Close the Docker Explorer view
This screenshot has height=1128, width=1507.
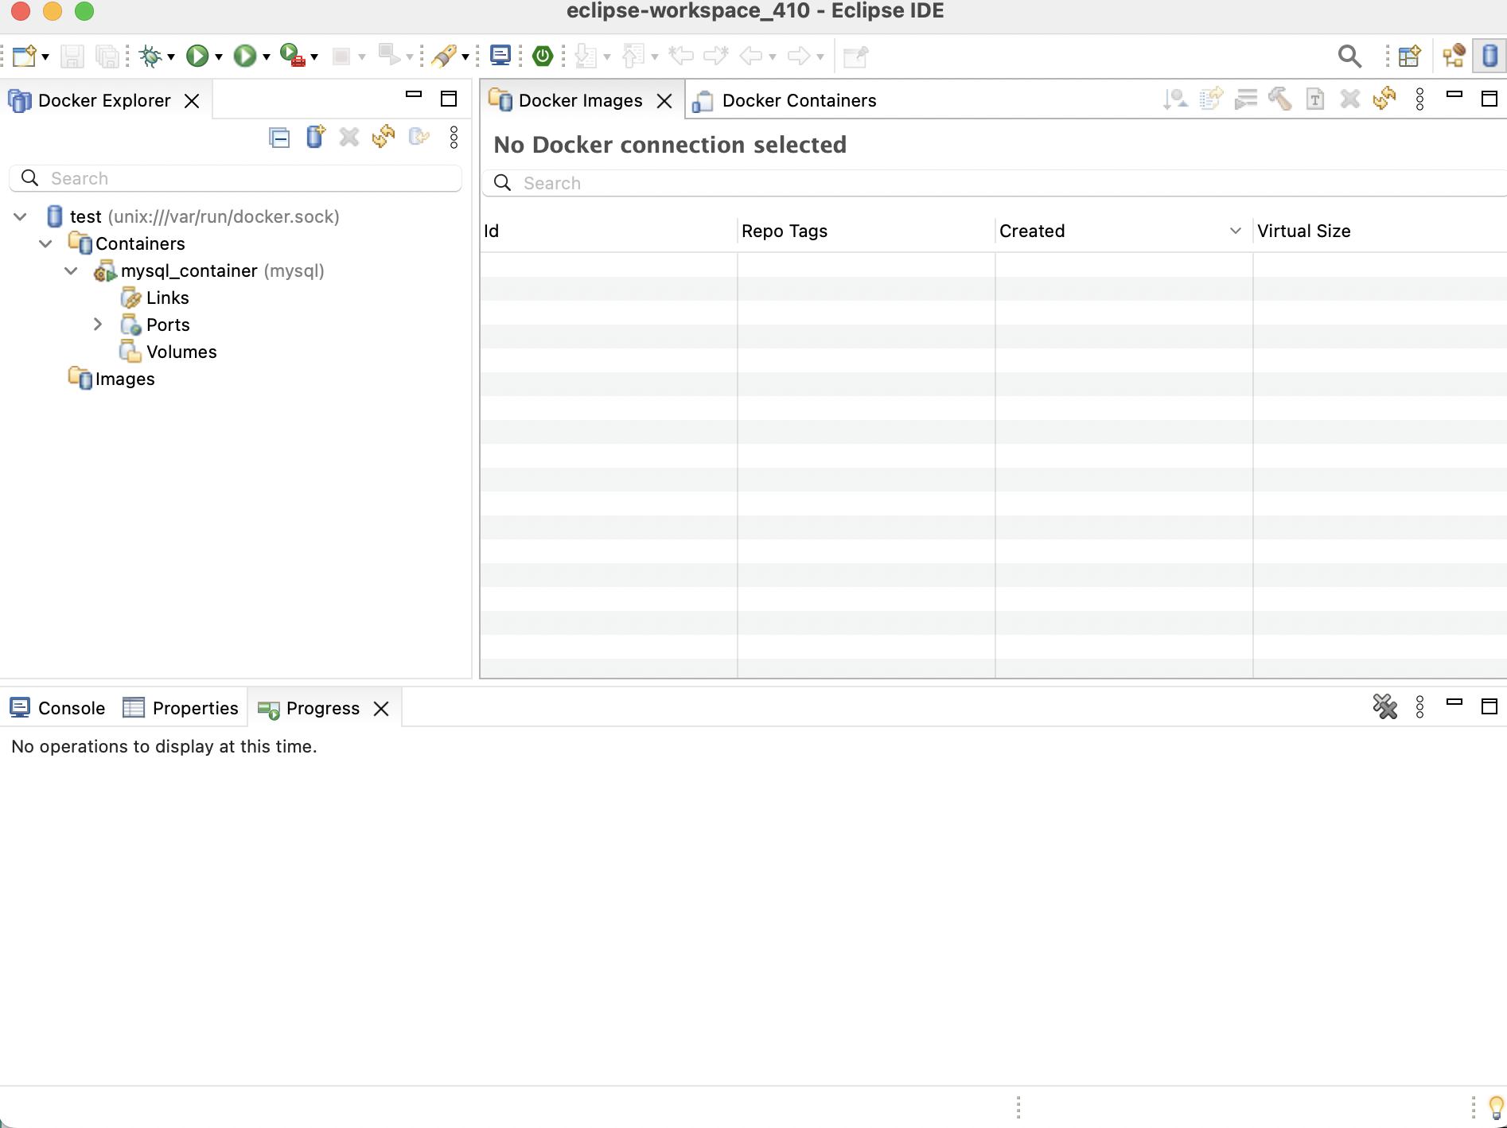(x=192, y=101)
